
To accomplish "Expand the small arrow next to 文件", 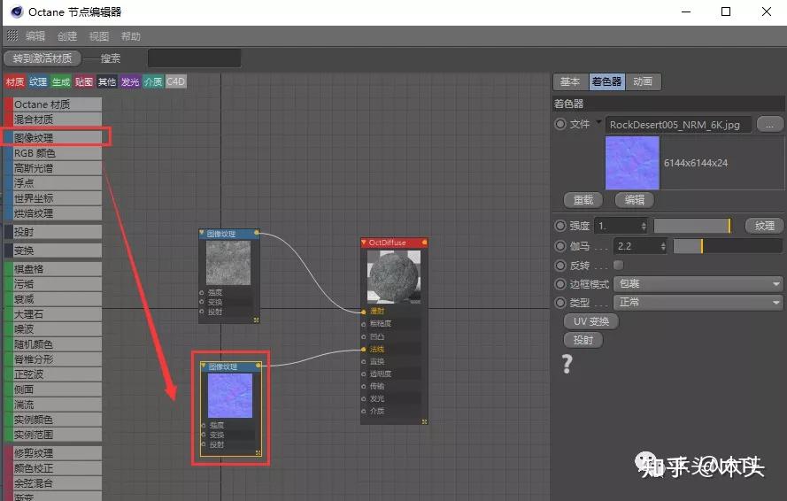I will (x=598, y=122).
